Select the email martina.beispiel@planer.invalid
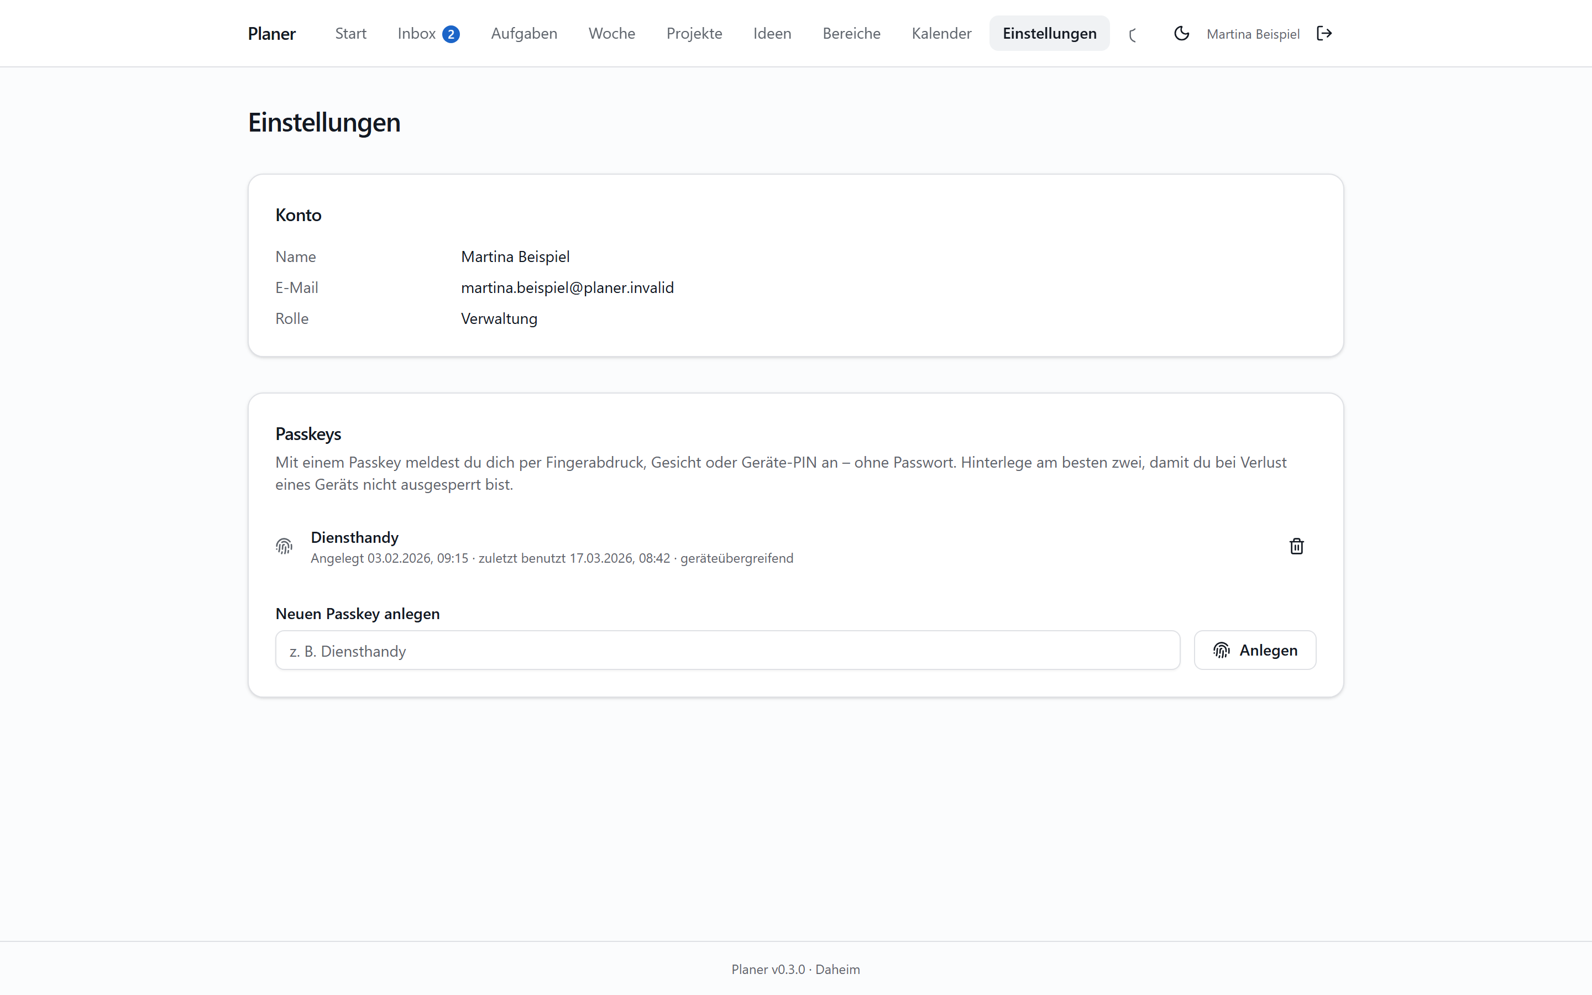The height and width of the screenshot is (995, 1592). point(567,287)
